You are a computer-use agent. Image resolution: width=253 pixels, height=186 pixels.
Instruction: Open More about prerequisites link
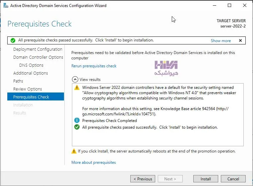coord(94,162)
